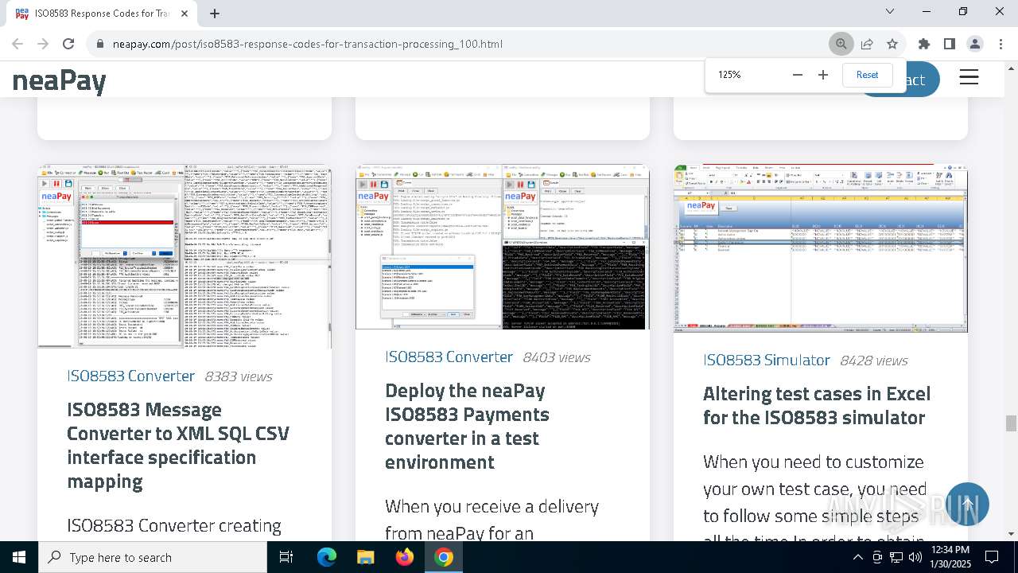This screenshot has width=1018, height=573.
Task: Click the 8428 views text
Action: click(873, 361)
